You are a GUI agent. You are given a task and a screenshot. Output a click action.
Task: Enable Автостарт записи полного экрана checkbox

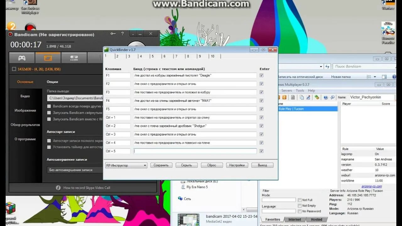[49, 141]
